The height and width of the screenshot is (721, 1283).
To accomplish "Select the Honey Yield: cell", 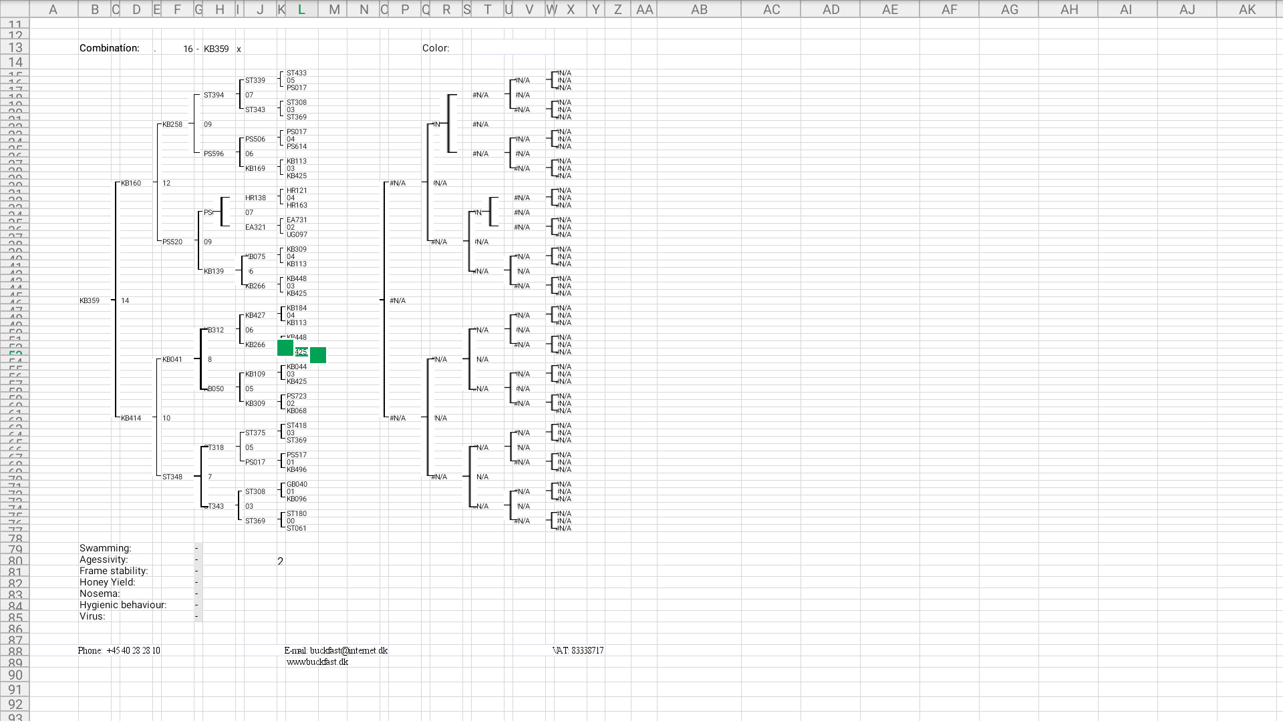I will [107, 582].
